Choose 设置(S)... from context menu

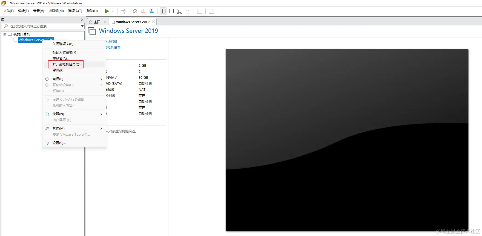coord(74,143)
